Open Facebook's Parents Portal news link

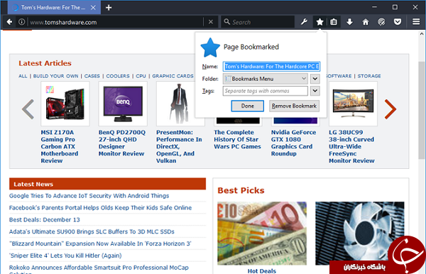101,208
